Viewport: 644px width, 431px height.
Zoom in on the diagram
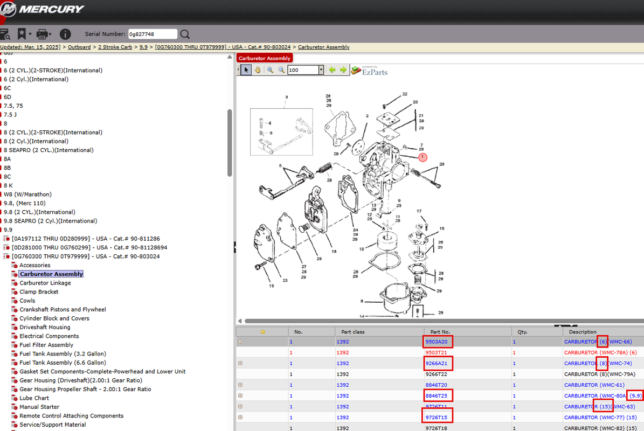coord(270,70)
